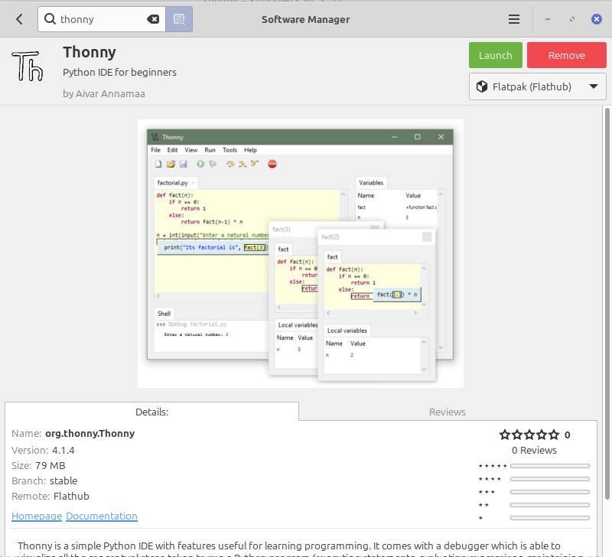612x557 pixels.
Task: Click the two-star rating bar
Action: coord(549,505)
